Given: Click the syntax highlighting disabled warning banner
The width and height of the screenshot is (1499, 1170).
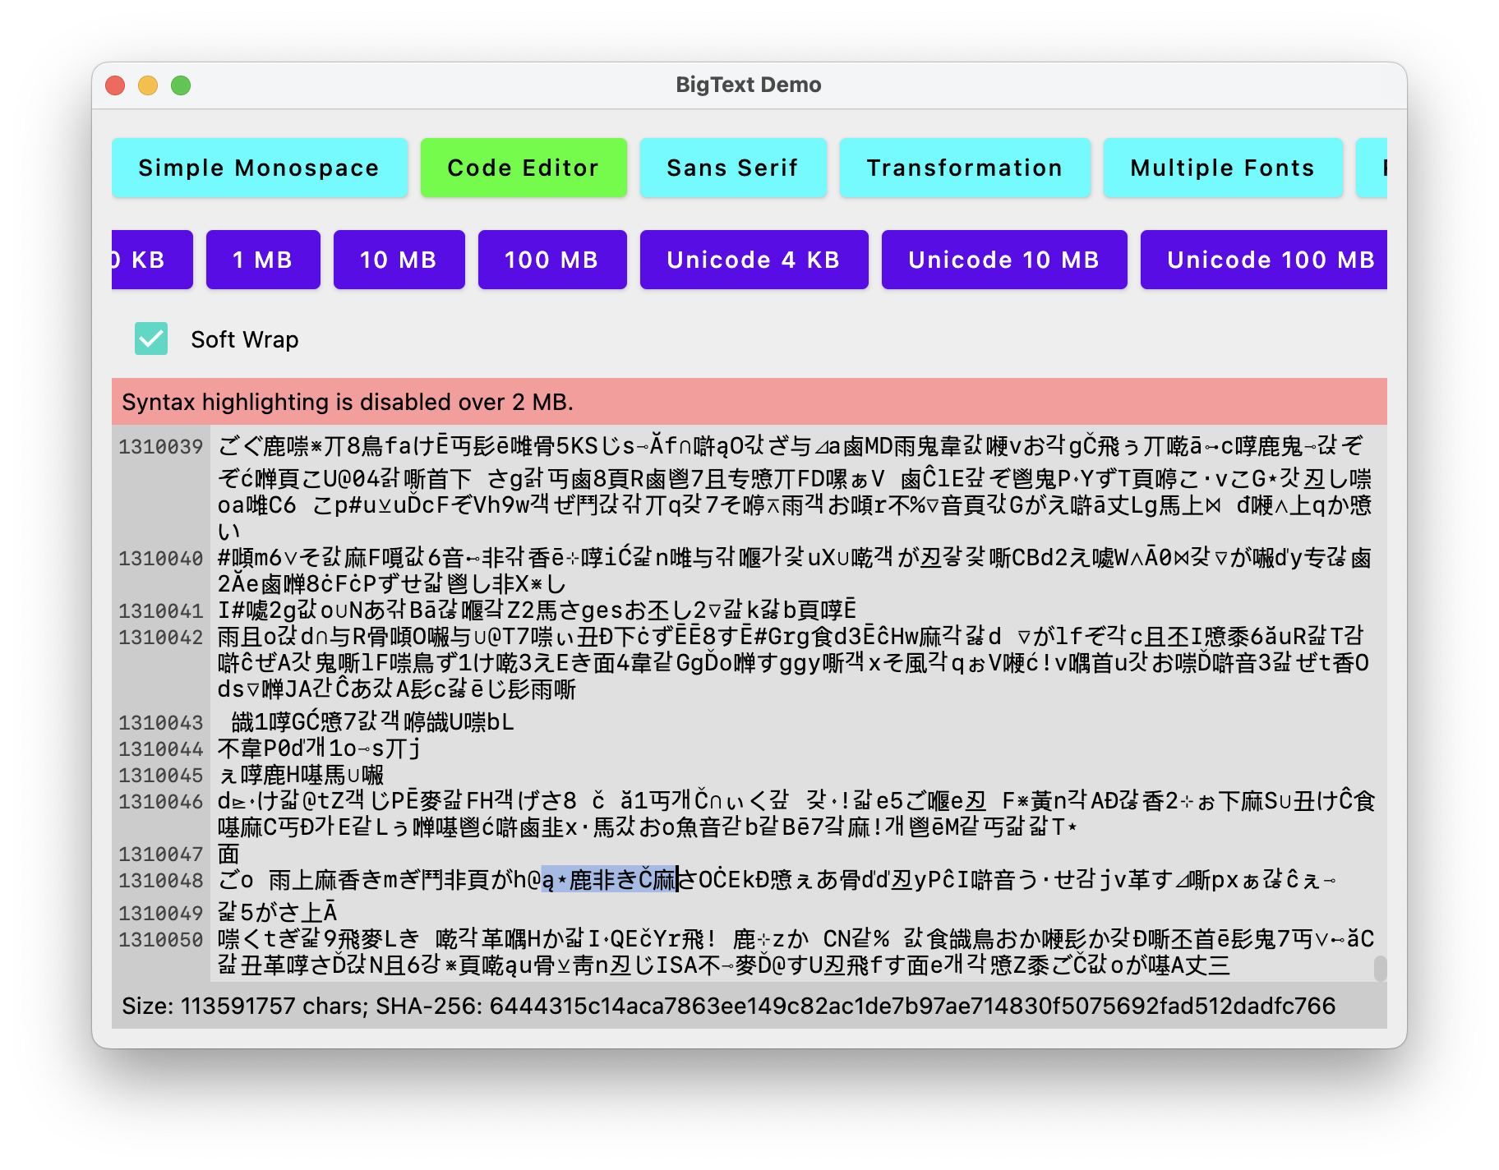Looking at the screenshot, I should [749, 402].
